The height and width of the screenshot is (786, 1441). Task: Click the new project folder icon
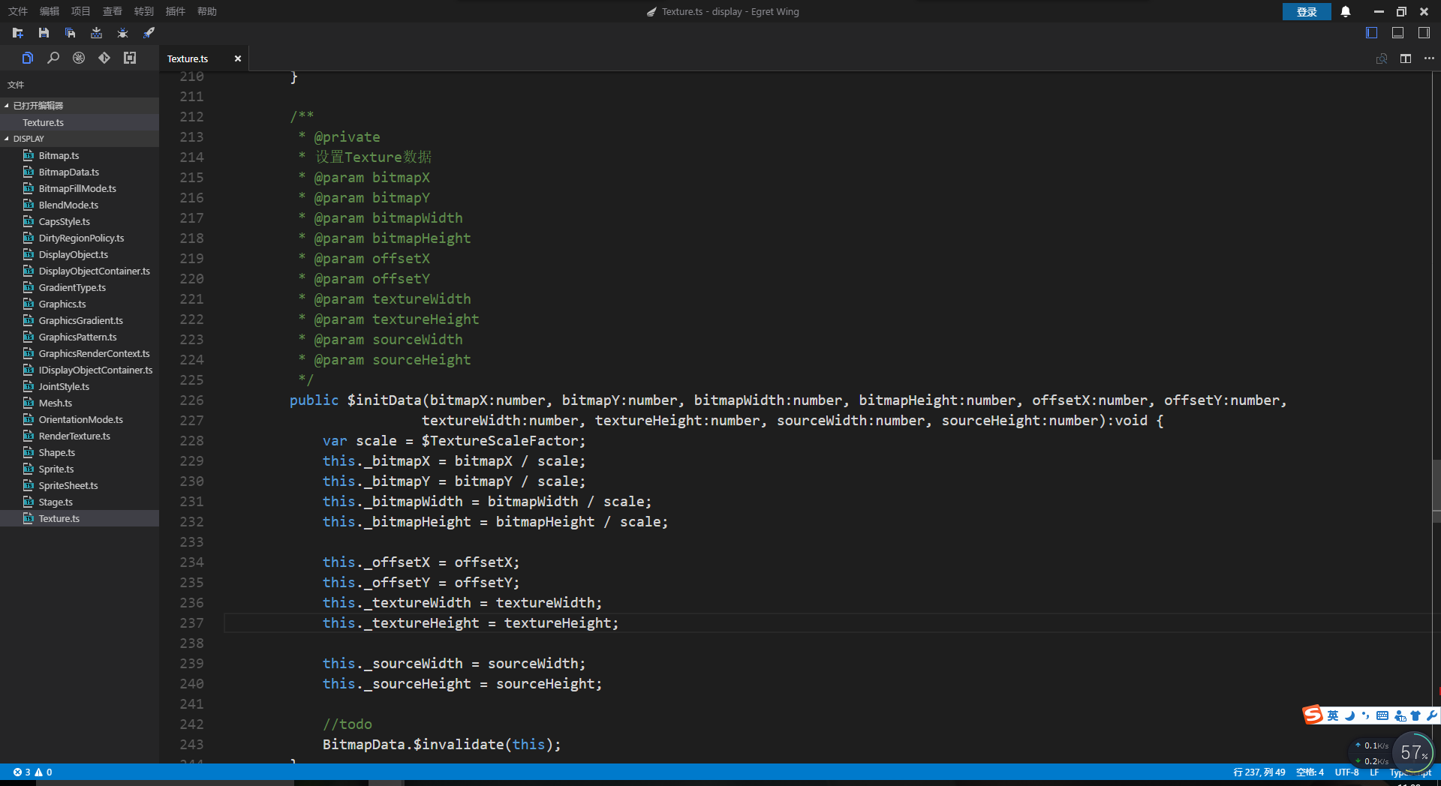tap(18, 33)
